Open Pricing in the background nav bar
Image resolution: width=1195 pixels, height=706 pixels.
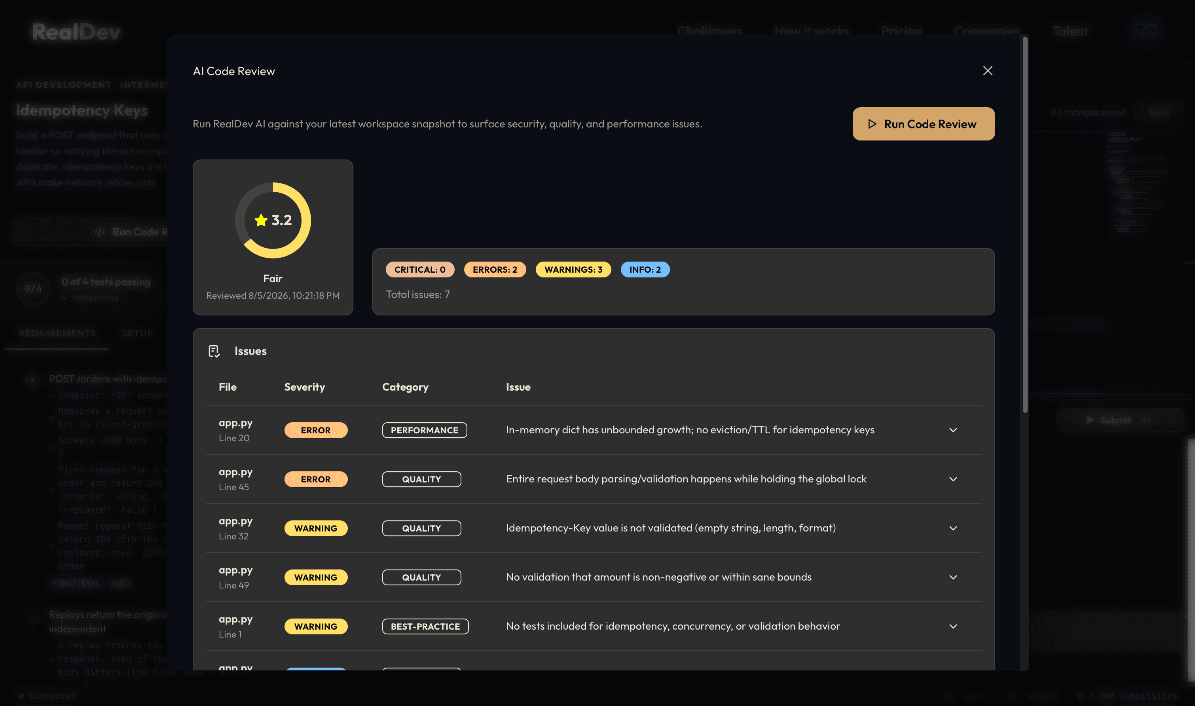click(x=901, y=31)
